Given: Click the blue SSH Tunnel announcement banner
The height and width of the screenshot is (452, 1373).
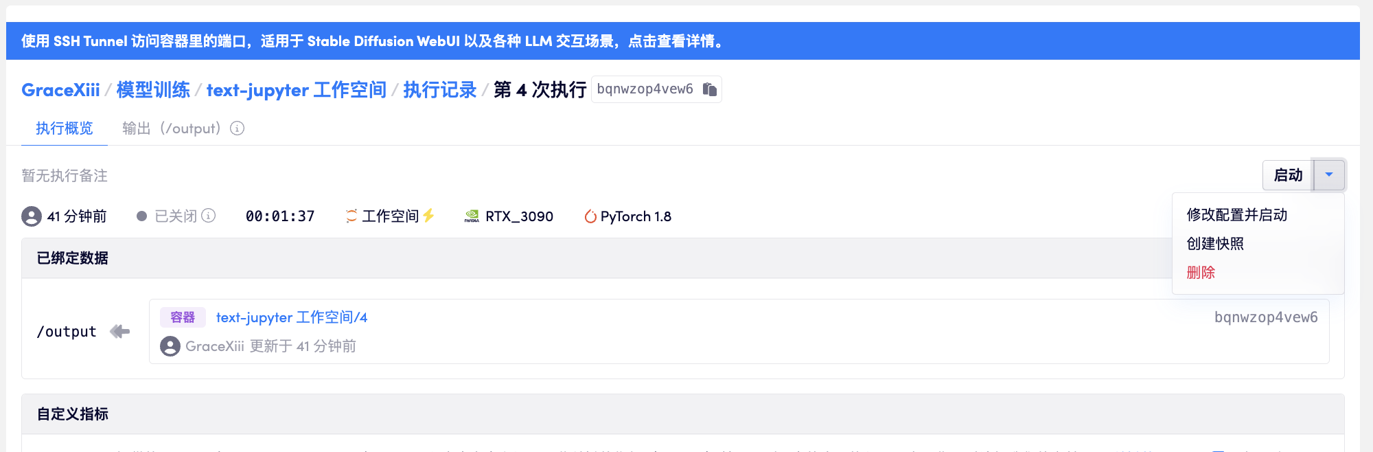Looking at the screenshot, I should (x=682, y=41).
